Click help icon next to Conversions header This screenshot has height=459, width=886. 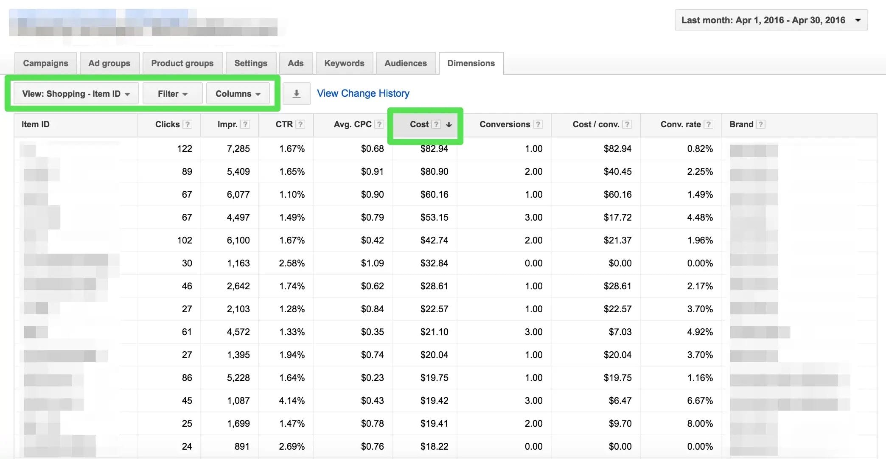coord(538,124)
